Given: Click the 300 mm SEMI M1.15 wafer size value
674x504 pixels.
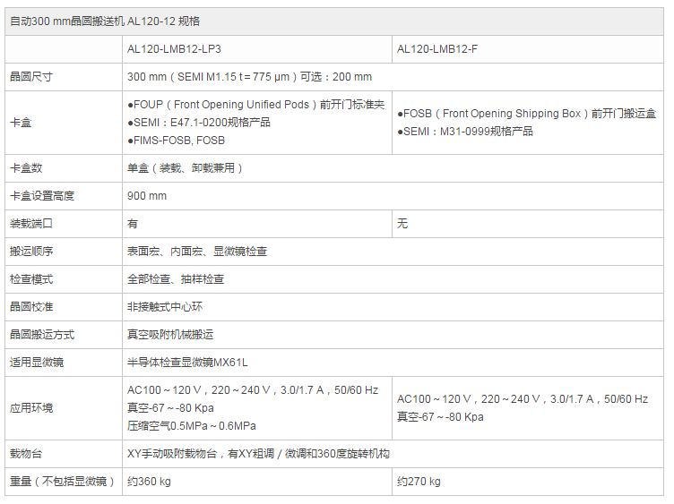Looking at the screenshot, I should pyautogui.click(x=249, y=77).
